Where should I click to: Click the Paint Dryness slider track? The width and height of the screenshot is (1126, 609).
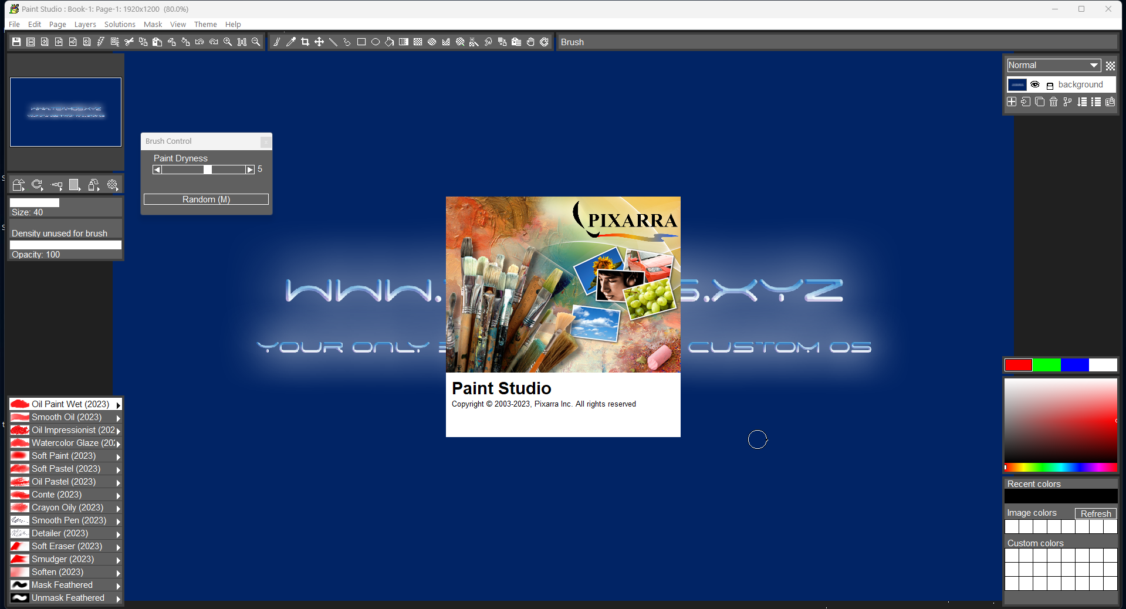point(204,170)
